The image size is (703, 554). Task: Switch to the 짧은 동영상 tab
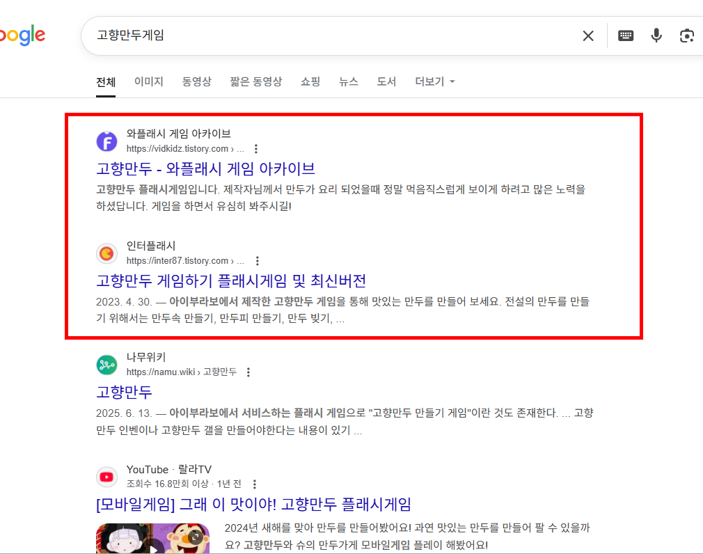point(256,81)
